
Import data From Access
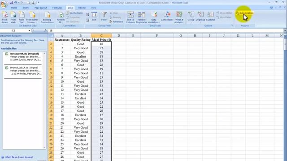5,17
